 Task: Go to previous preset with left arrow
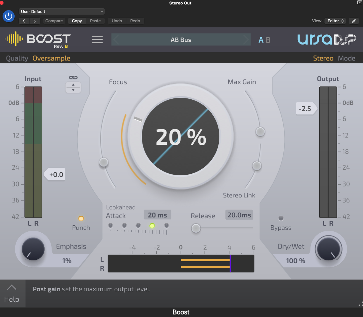(x=24, y=21)
